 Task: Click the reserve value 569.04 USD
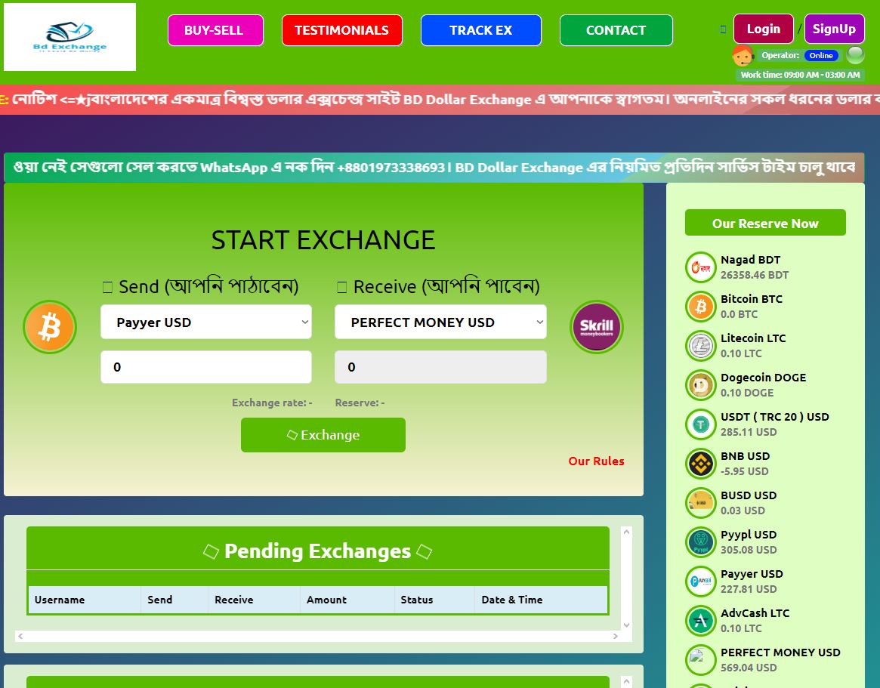pos(749,668)
